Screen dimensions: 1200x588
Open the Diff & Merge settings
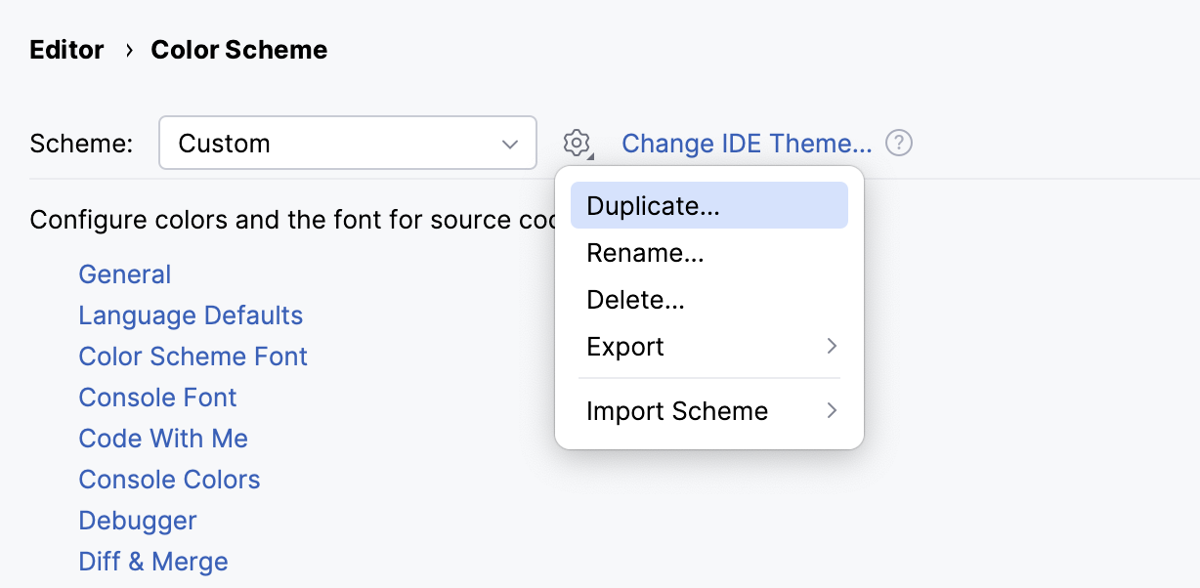pyautogui.click(x=152, y=562)
